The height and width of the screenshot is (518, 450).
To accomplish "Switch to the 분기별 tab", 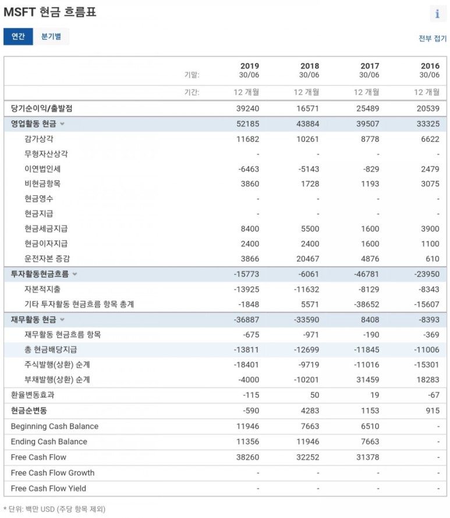I will [x=51, y=36].
